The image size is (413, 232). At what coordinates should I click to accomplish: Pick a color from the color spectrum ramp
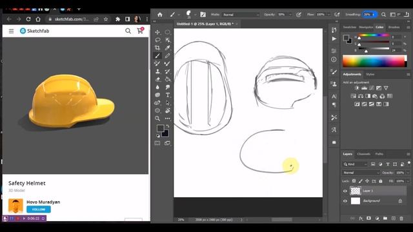tap(374, 61)
